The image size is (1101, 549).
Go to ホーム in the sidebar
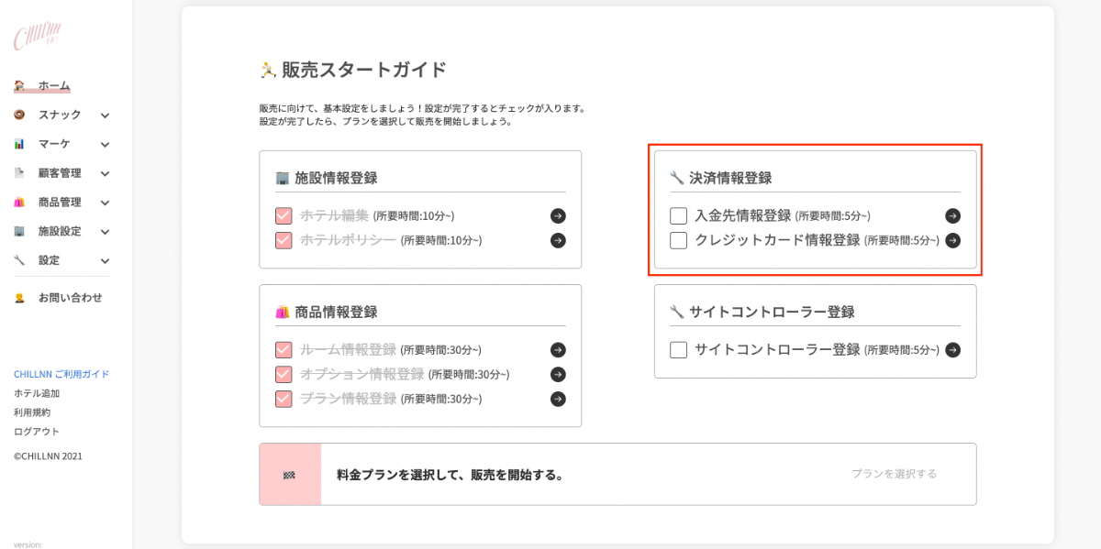click(x=53, y=85)
